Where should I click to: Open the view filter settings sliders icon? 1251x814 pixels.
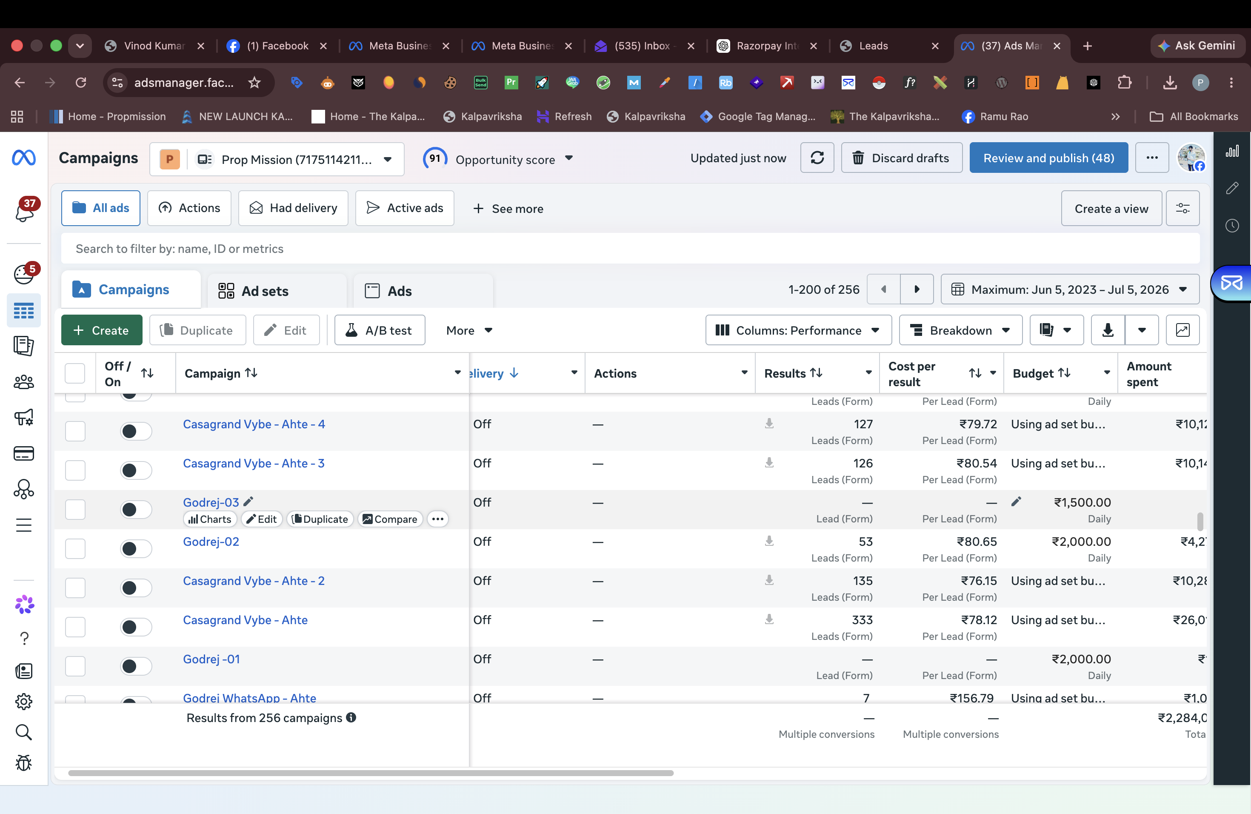tap(1182, 208)
